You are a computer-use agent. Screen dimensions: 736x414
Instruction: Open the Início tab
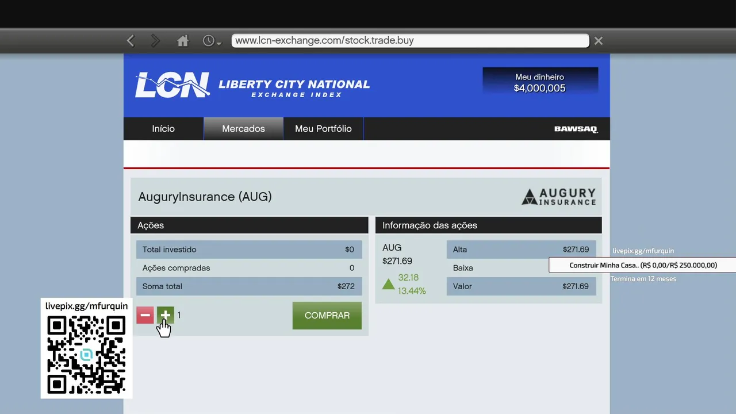tap(163, 129)
